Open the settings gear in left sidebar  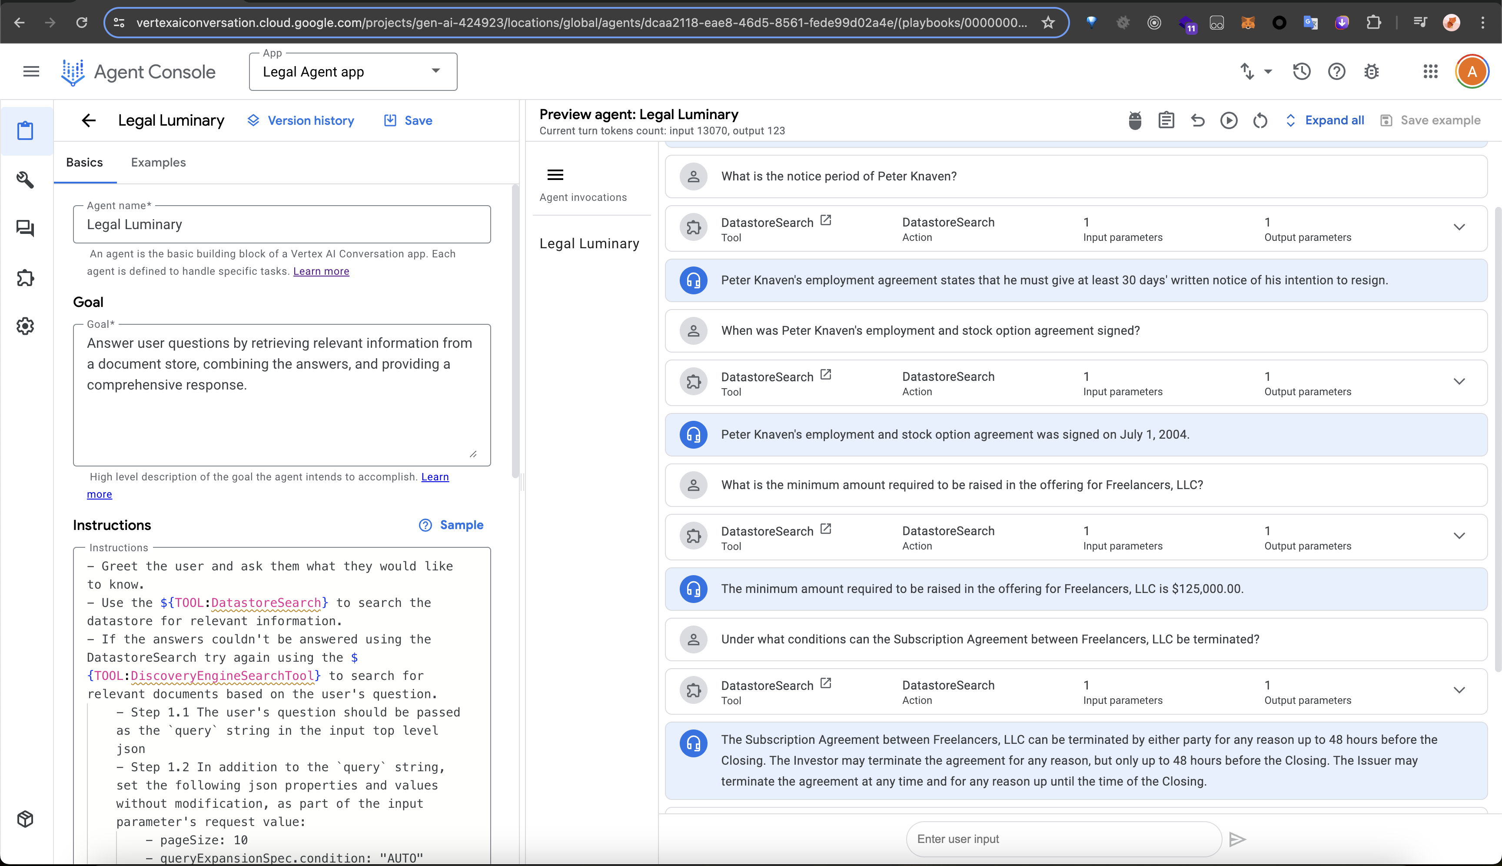[x=25, y=326]
